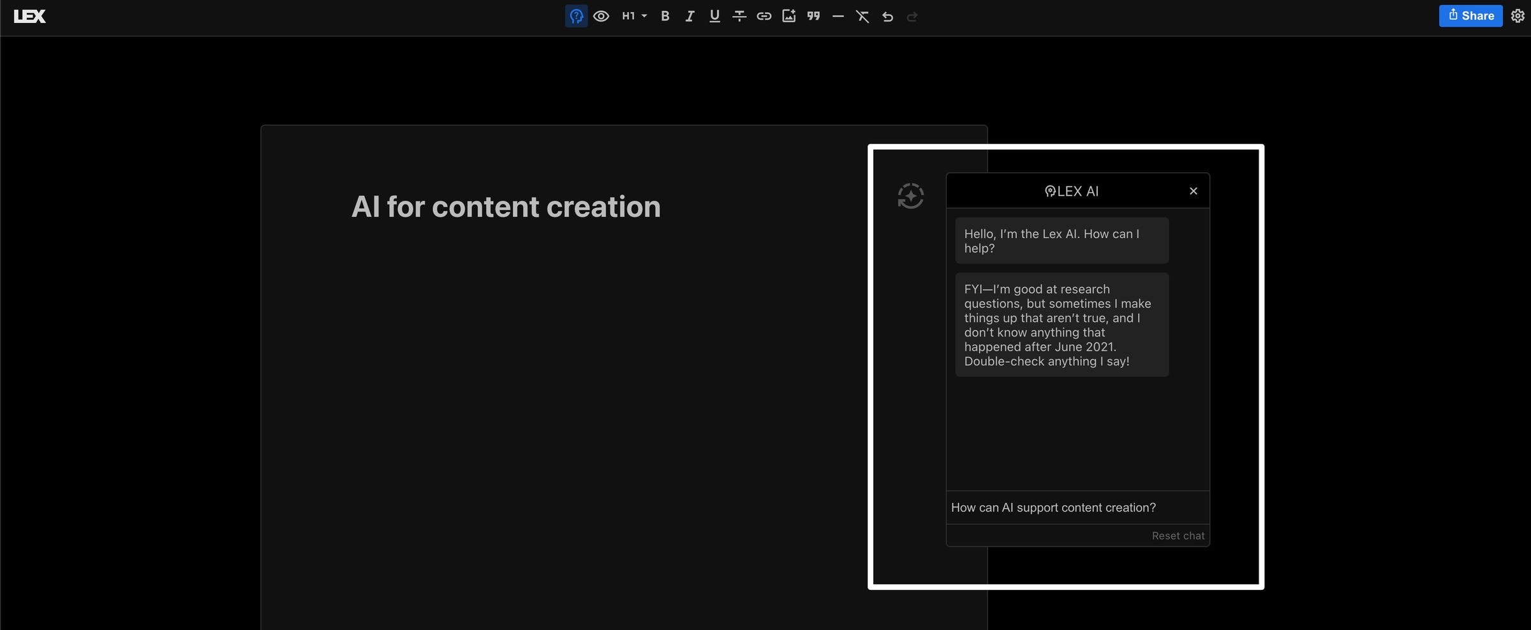This screenshot has width=1531, height=630.
Task: Apply underline formatting
Action: (x=714, y=16)
